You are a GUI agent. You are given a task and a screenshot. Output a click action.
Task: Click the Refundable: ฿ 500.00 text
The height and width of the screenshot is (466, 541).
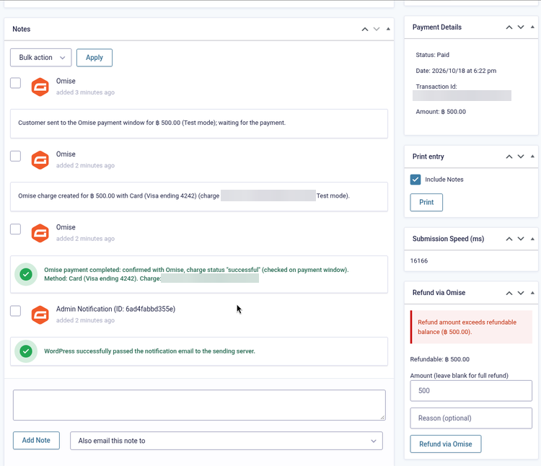[x=439, y=359]
